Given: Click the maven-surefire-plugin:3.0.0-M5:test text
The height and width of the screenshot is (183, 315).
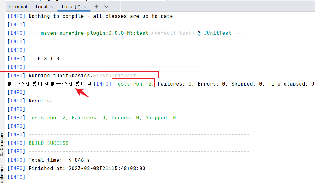Looking at the screenshot, I should point(95,33).
